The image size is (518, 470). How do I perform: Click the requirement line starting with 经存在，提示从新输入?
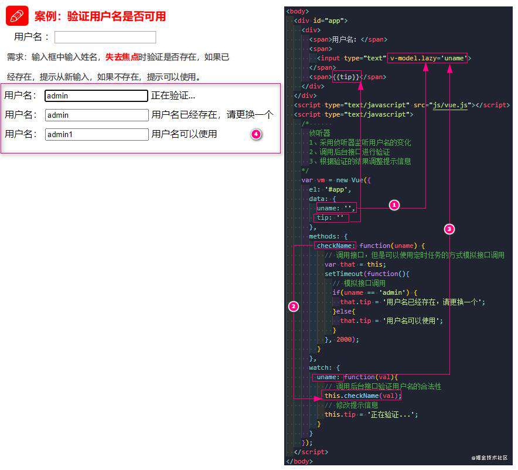tap(104, 77)
